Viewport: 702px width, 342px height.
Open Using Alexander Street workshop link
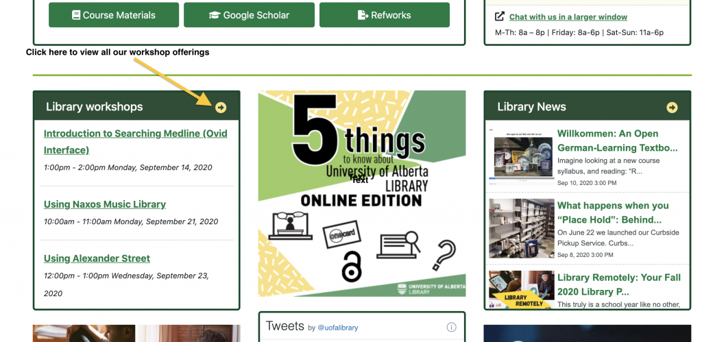point(97,258)
